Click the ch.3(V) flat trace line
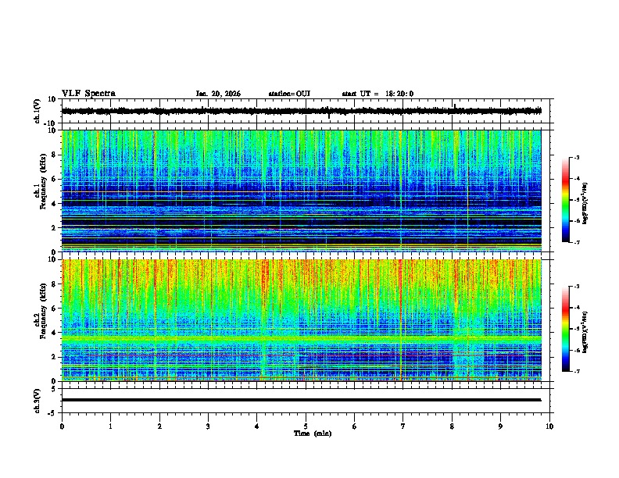The height and width of the screenshot is (478, 619). pos(302,400)
